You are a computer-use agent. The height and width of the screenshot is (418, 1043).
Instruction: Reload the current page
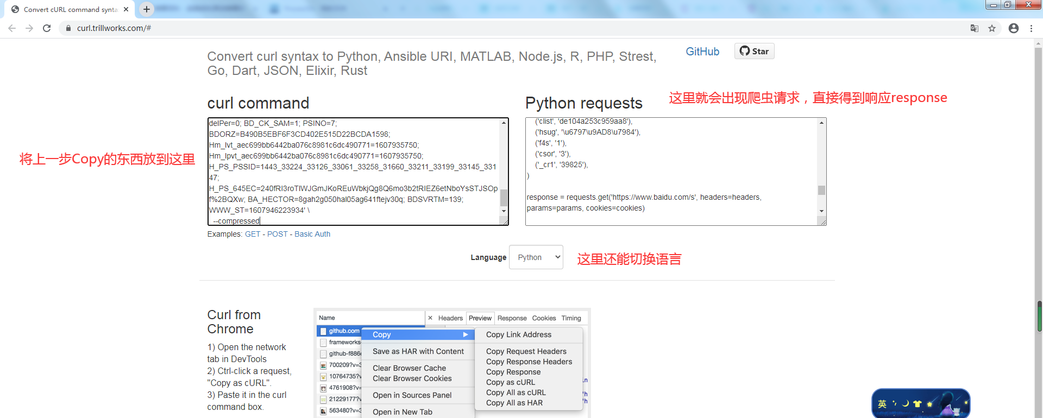pos(47,28)
